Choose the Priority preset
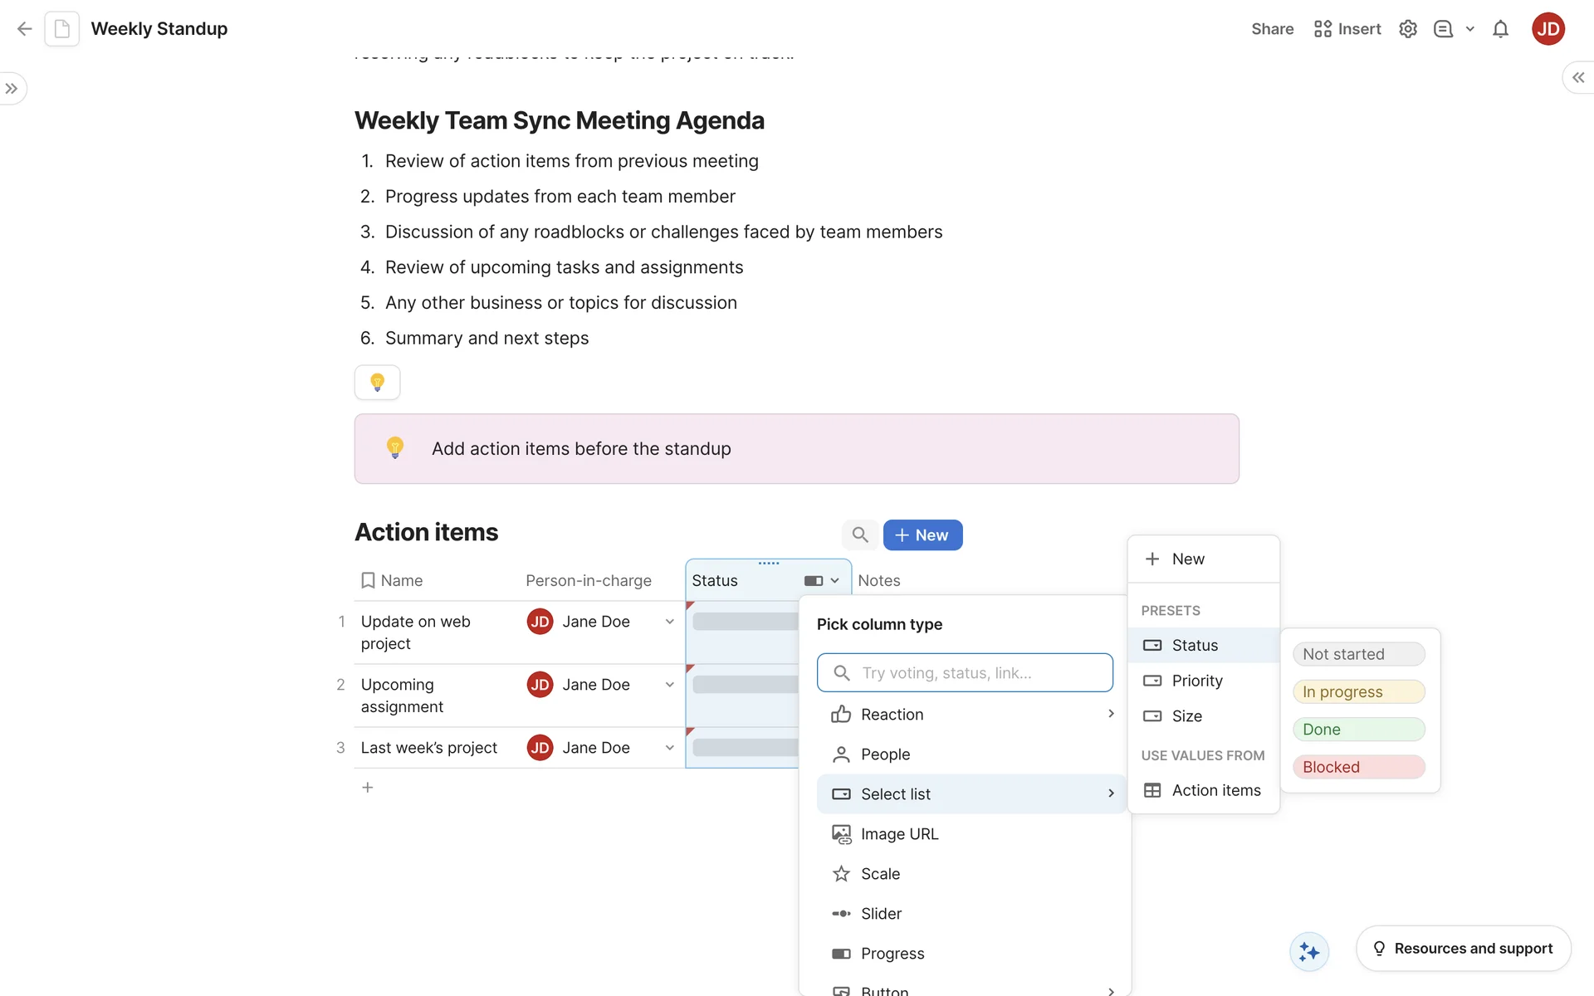The image size is (1594, 996). click(x=1196, y=681)
